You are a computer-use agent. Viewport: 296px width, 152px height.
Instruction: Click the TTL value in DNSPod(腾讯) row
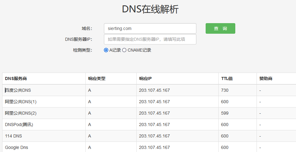click(225, 125)
